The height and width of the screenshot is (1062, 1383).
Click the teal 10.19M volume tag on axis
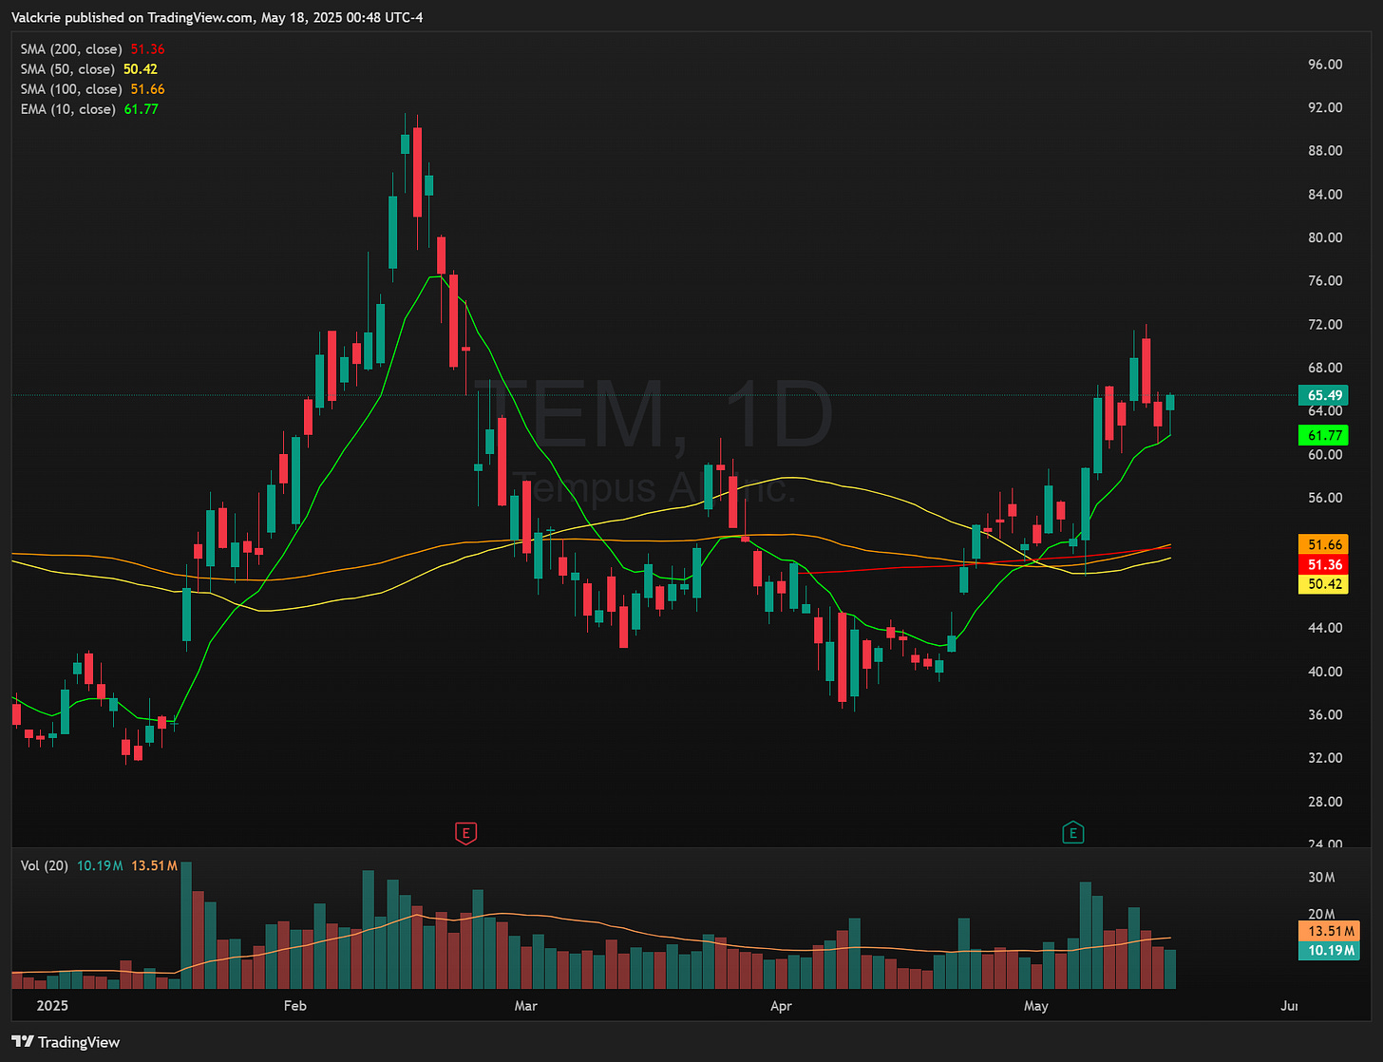pyautogui.click(x=1330, y=950)
